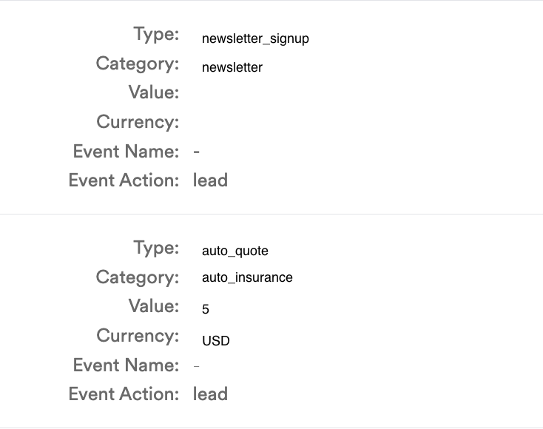Screen dimensions: 543x429
Task: Click the USD currency value
Action: [216, 341]
